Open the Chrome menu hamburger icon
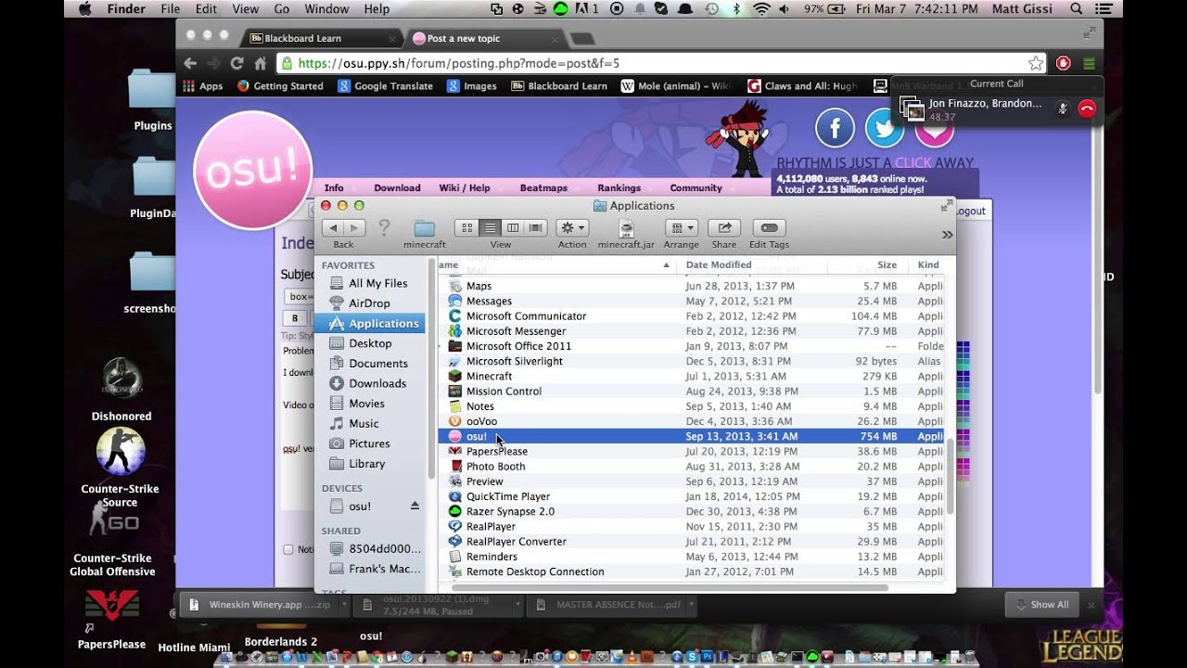This screenshot has height=668, width=1187. tap(1089, 63)
